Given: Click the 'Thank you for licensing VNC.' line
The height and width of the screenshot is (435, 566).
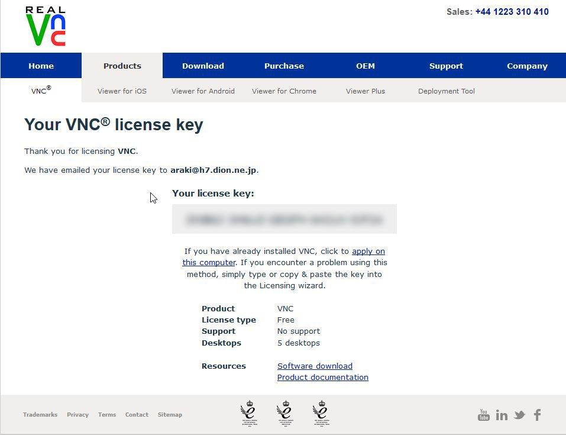Looking at the screenshot, I should click(81, 151).
